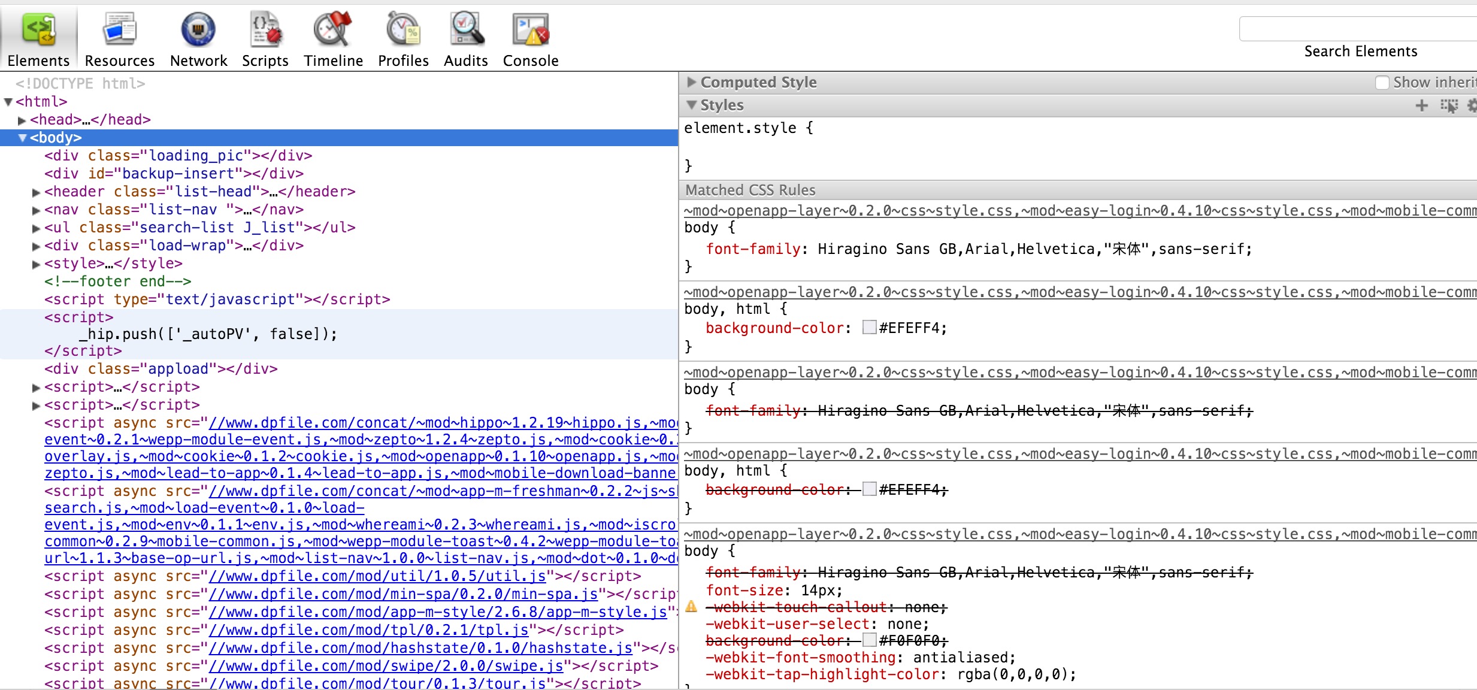Click the New Style Rule plus icon
Image resolution: width=1477 pixels, height=690 pixels.
[1421, 106]
